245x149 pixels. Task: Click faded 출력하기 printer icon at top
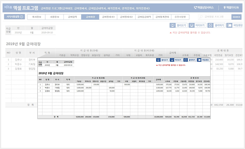211,25
